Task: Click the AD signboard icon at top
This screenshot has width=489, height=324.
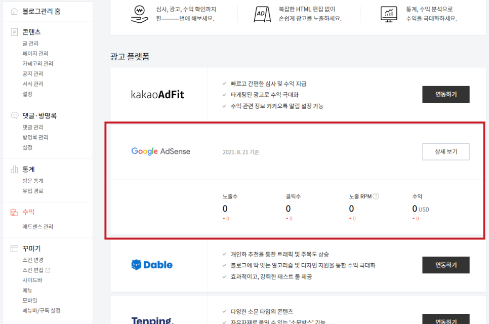Action: click(262, 14)
